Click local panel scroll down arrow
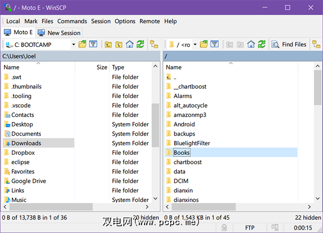The image size is (323, 233). tap(156, 199)
